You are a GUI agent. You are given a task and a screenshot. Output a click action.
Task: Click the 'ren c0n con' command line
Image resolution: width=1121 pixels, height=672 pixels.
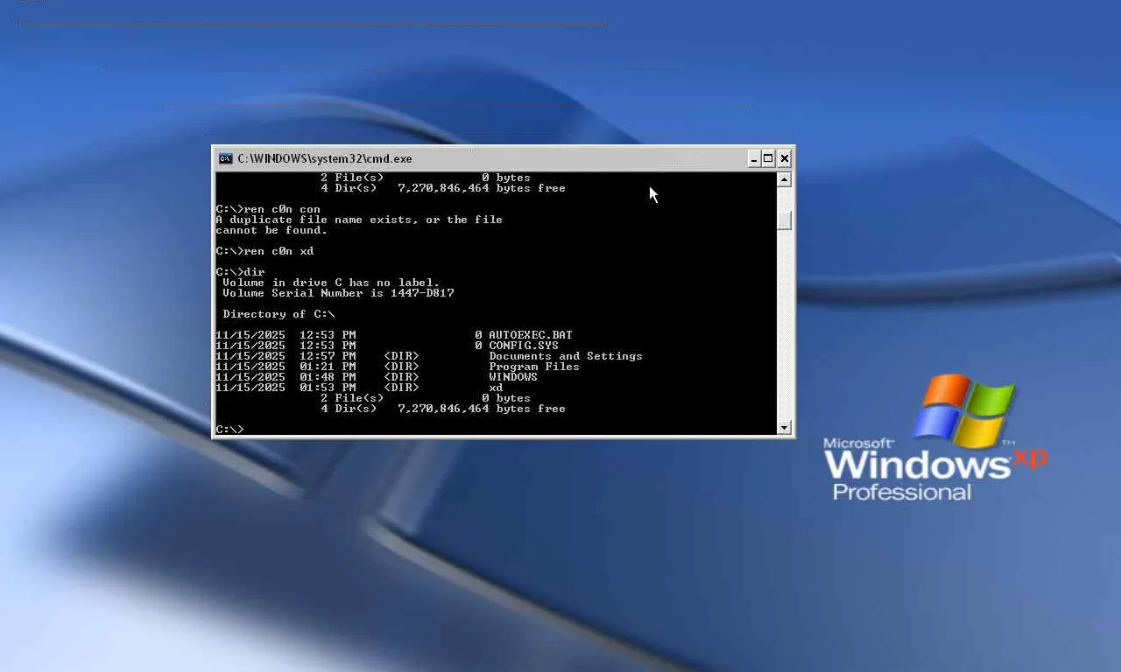(x=268, y=209)
